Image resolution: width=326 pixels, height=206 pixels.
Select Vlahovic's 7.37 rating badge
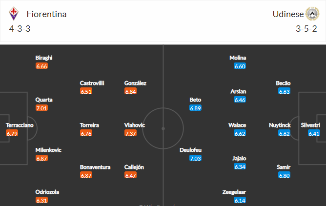tap(131, 133)
